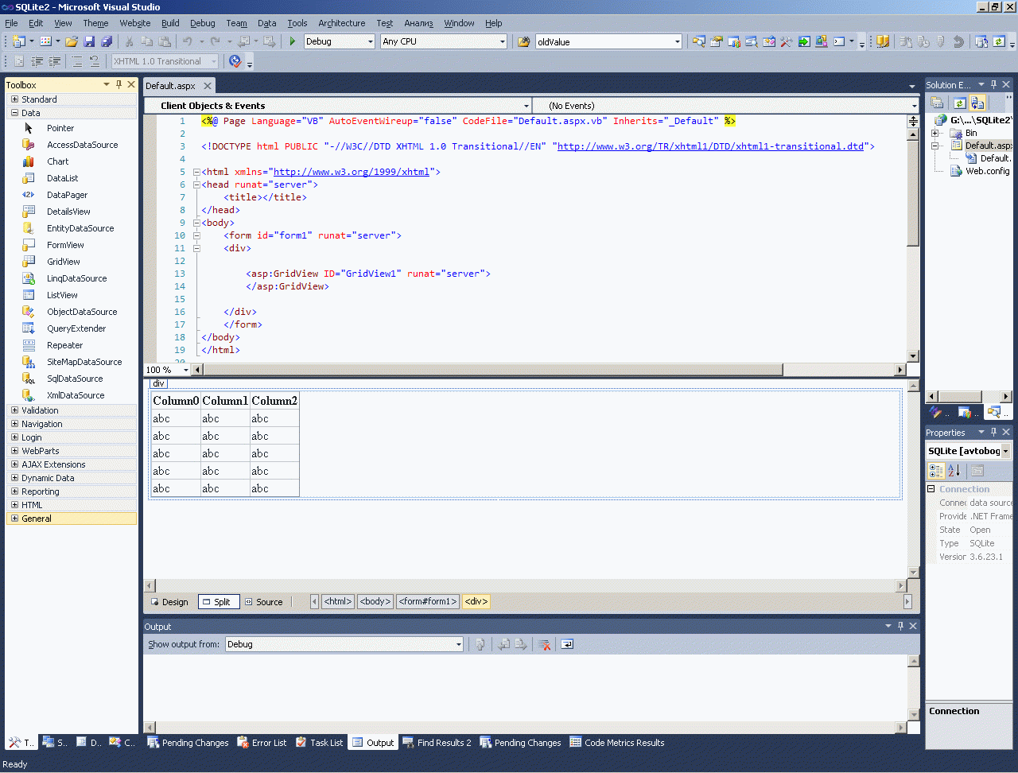Start debugging with the green play icon
Screen dimensions: 1018x773
[293, 41]
